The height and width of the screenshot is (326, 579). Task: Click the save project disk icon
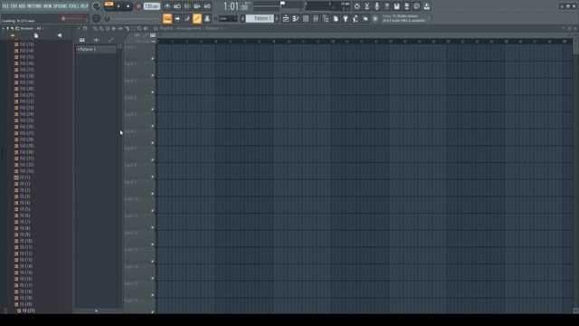(396, 6)
